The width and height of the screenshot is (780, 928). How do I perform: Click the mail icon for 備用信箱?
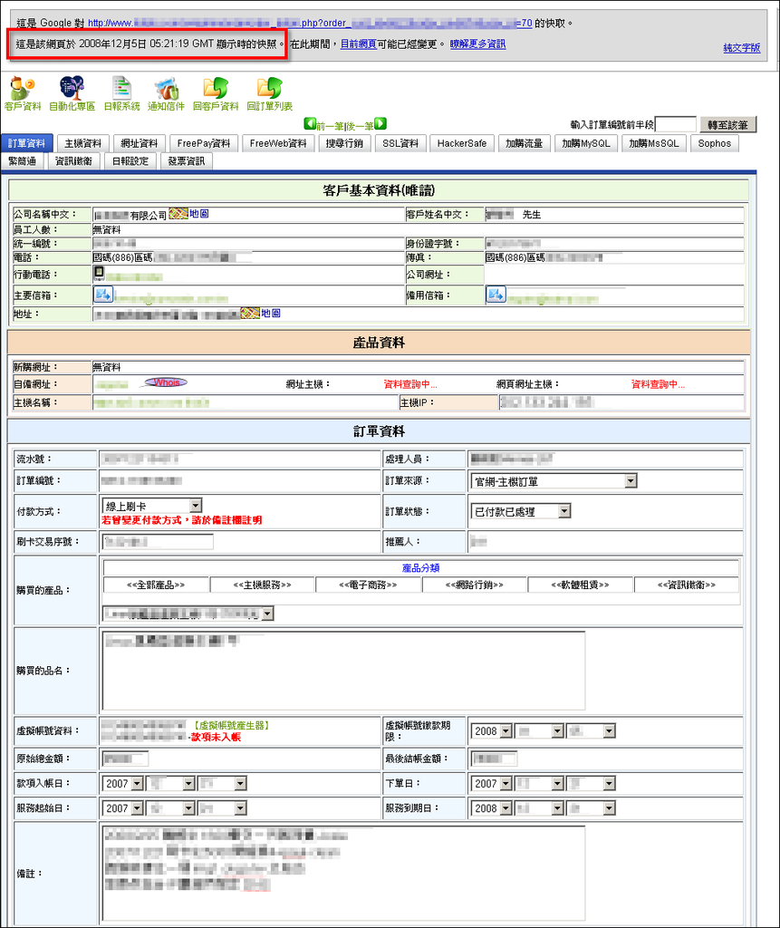click(x=496, y=294)
